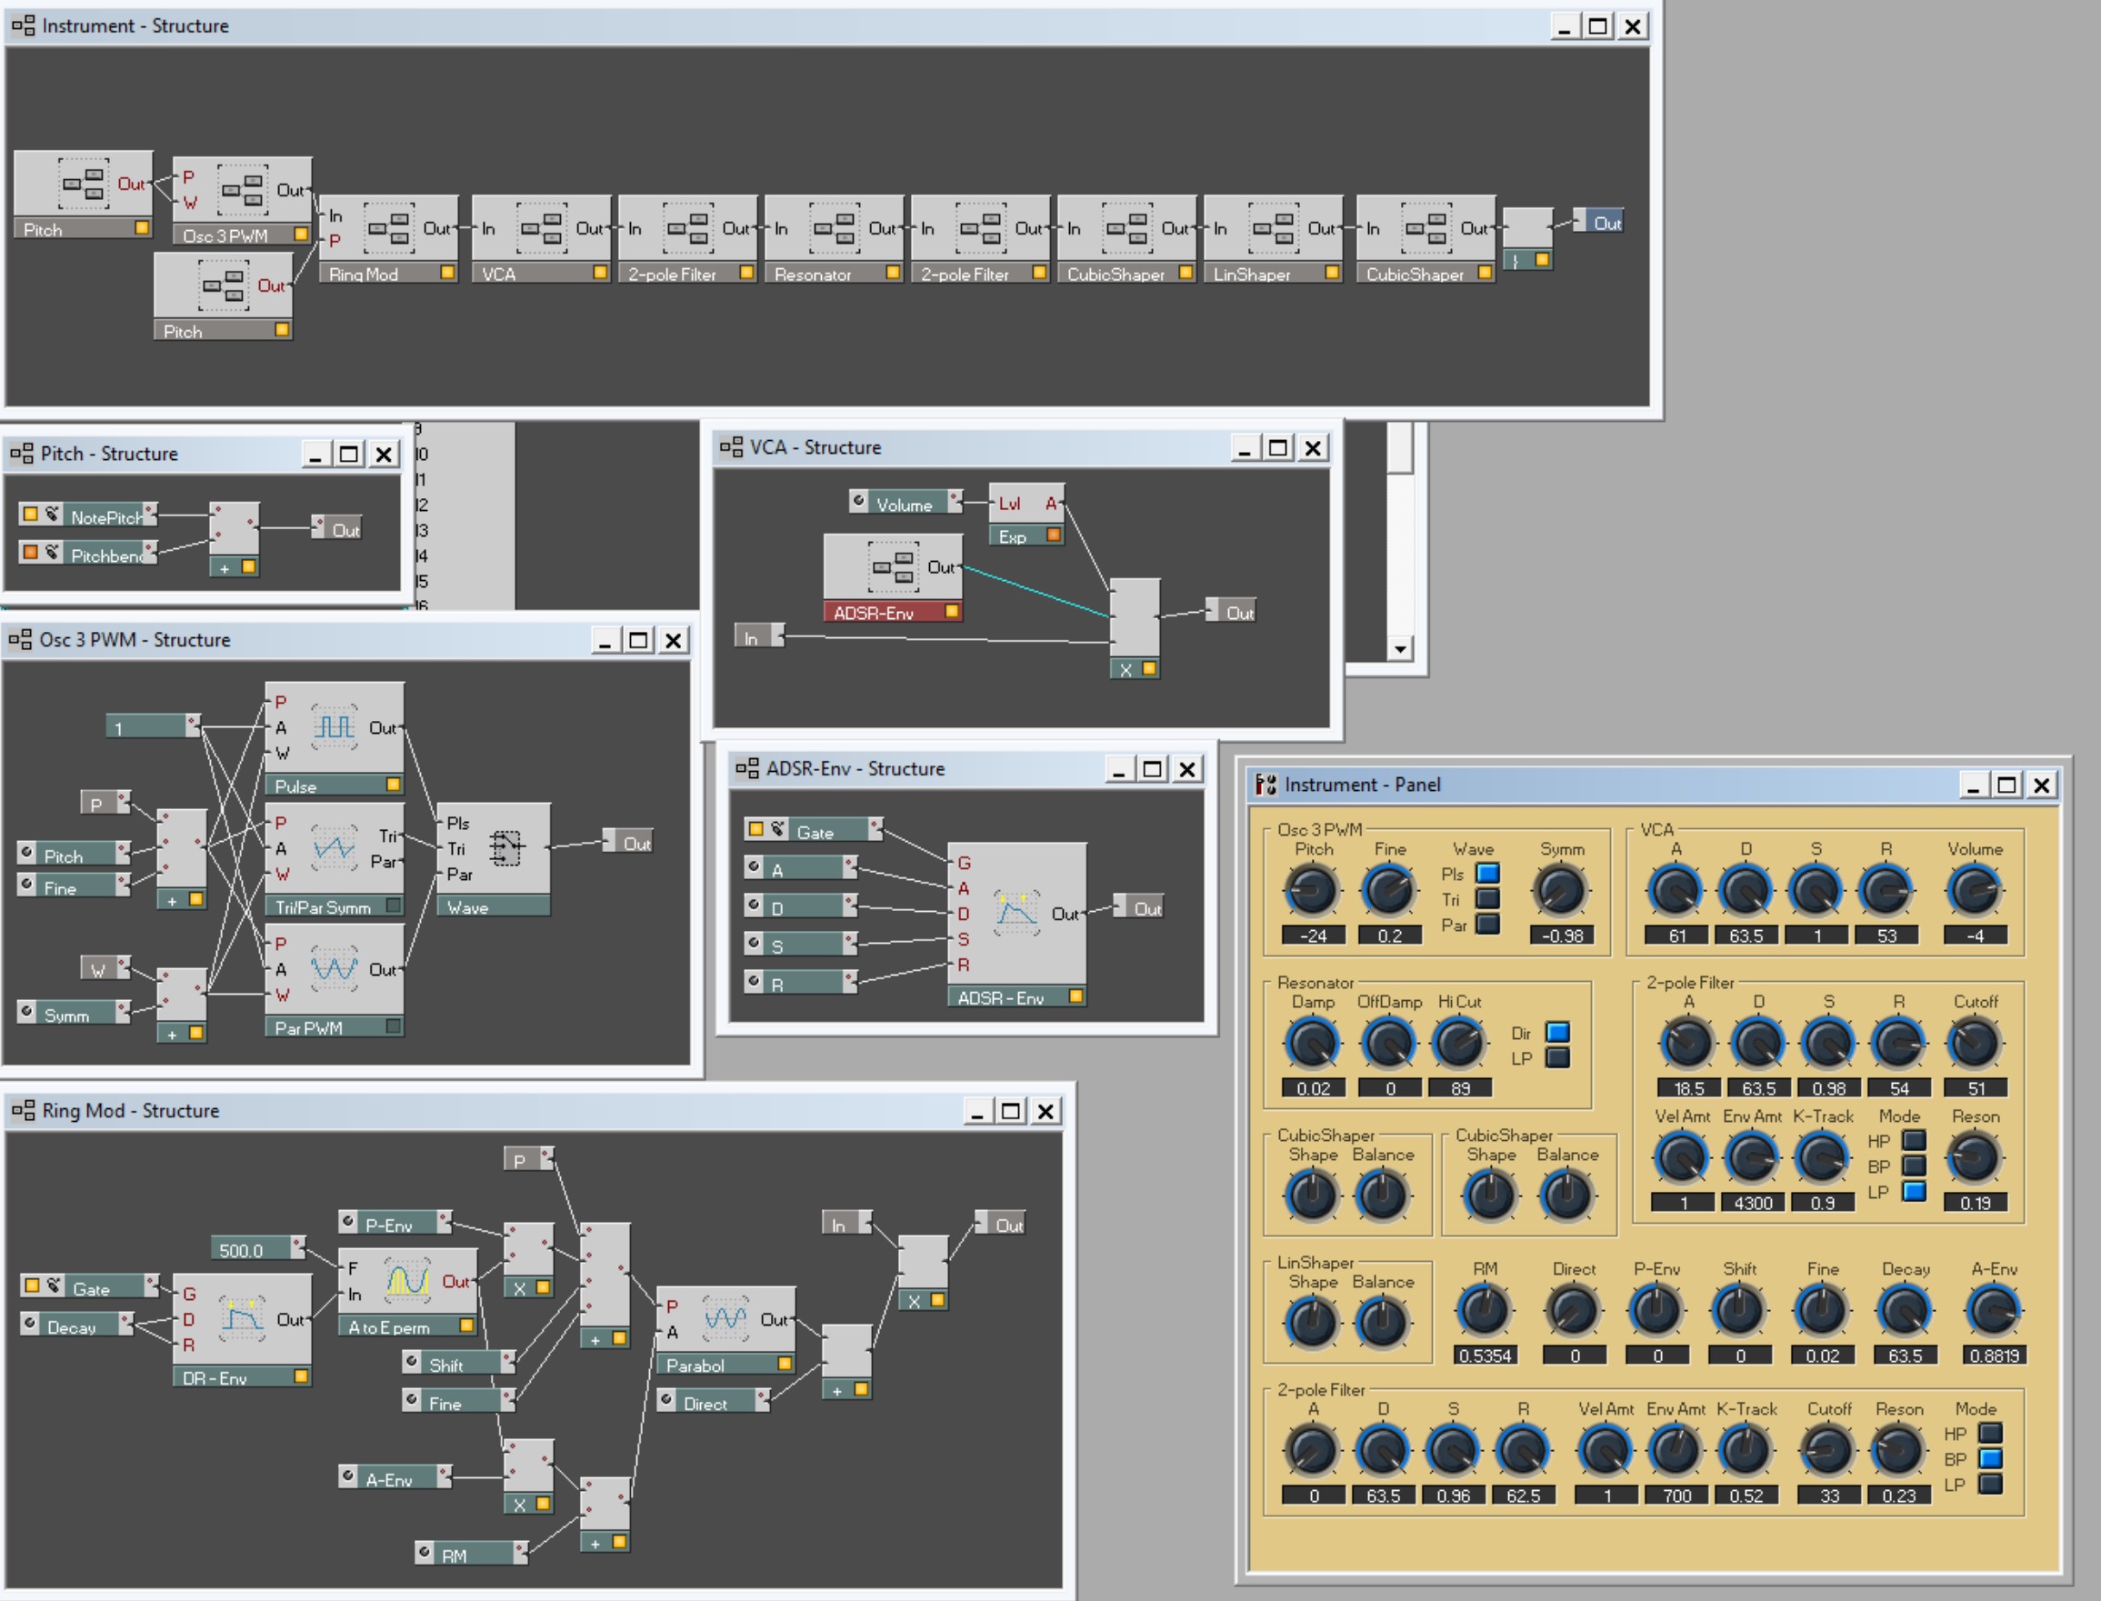Minimize the ADSR-Env - Structure window
Image resolution: width=2101 pixels, height=1601 pixels.
pyautogui.click(x=1118, y=769)
